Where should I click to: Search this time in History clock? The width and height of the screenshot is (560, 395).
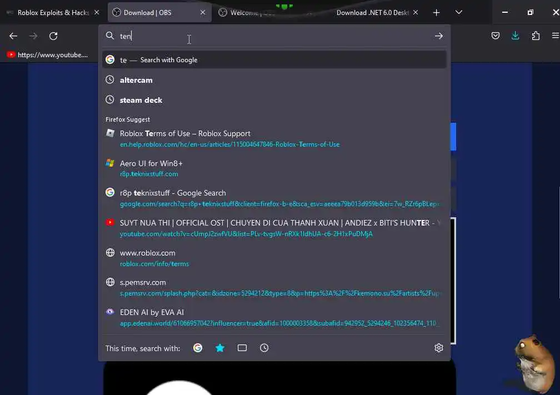264,348
